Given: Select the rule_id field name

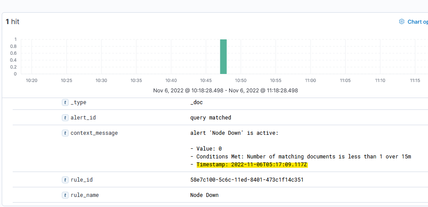Looking at the screenshot, I should pos(81,180).
